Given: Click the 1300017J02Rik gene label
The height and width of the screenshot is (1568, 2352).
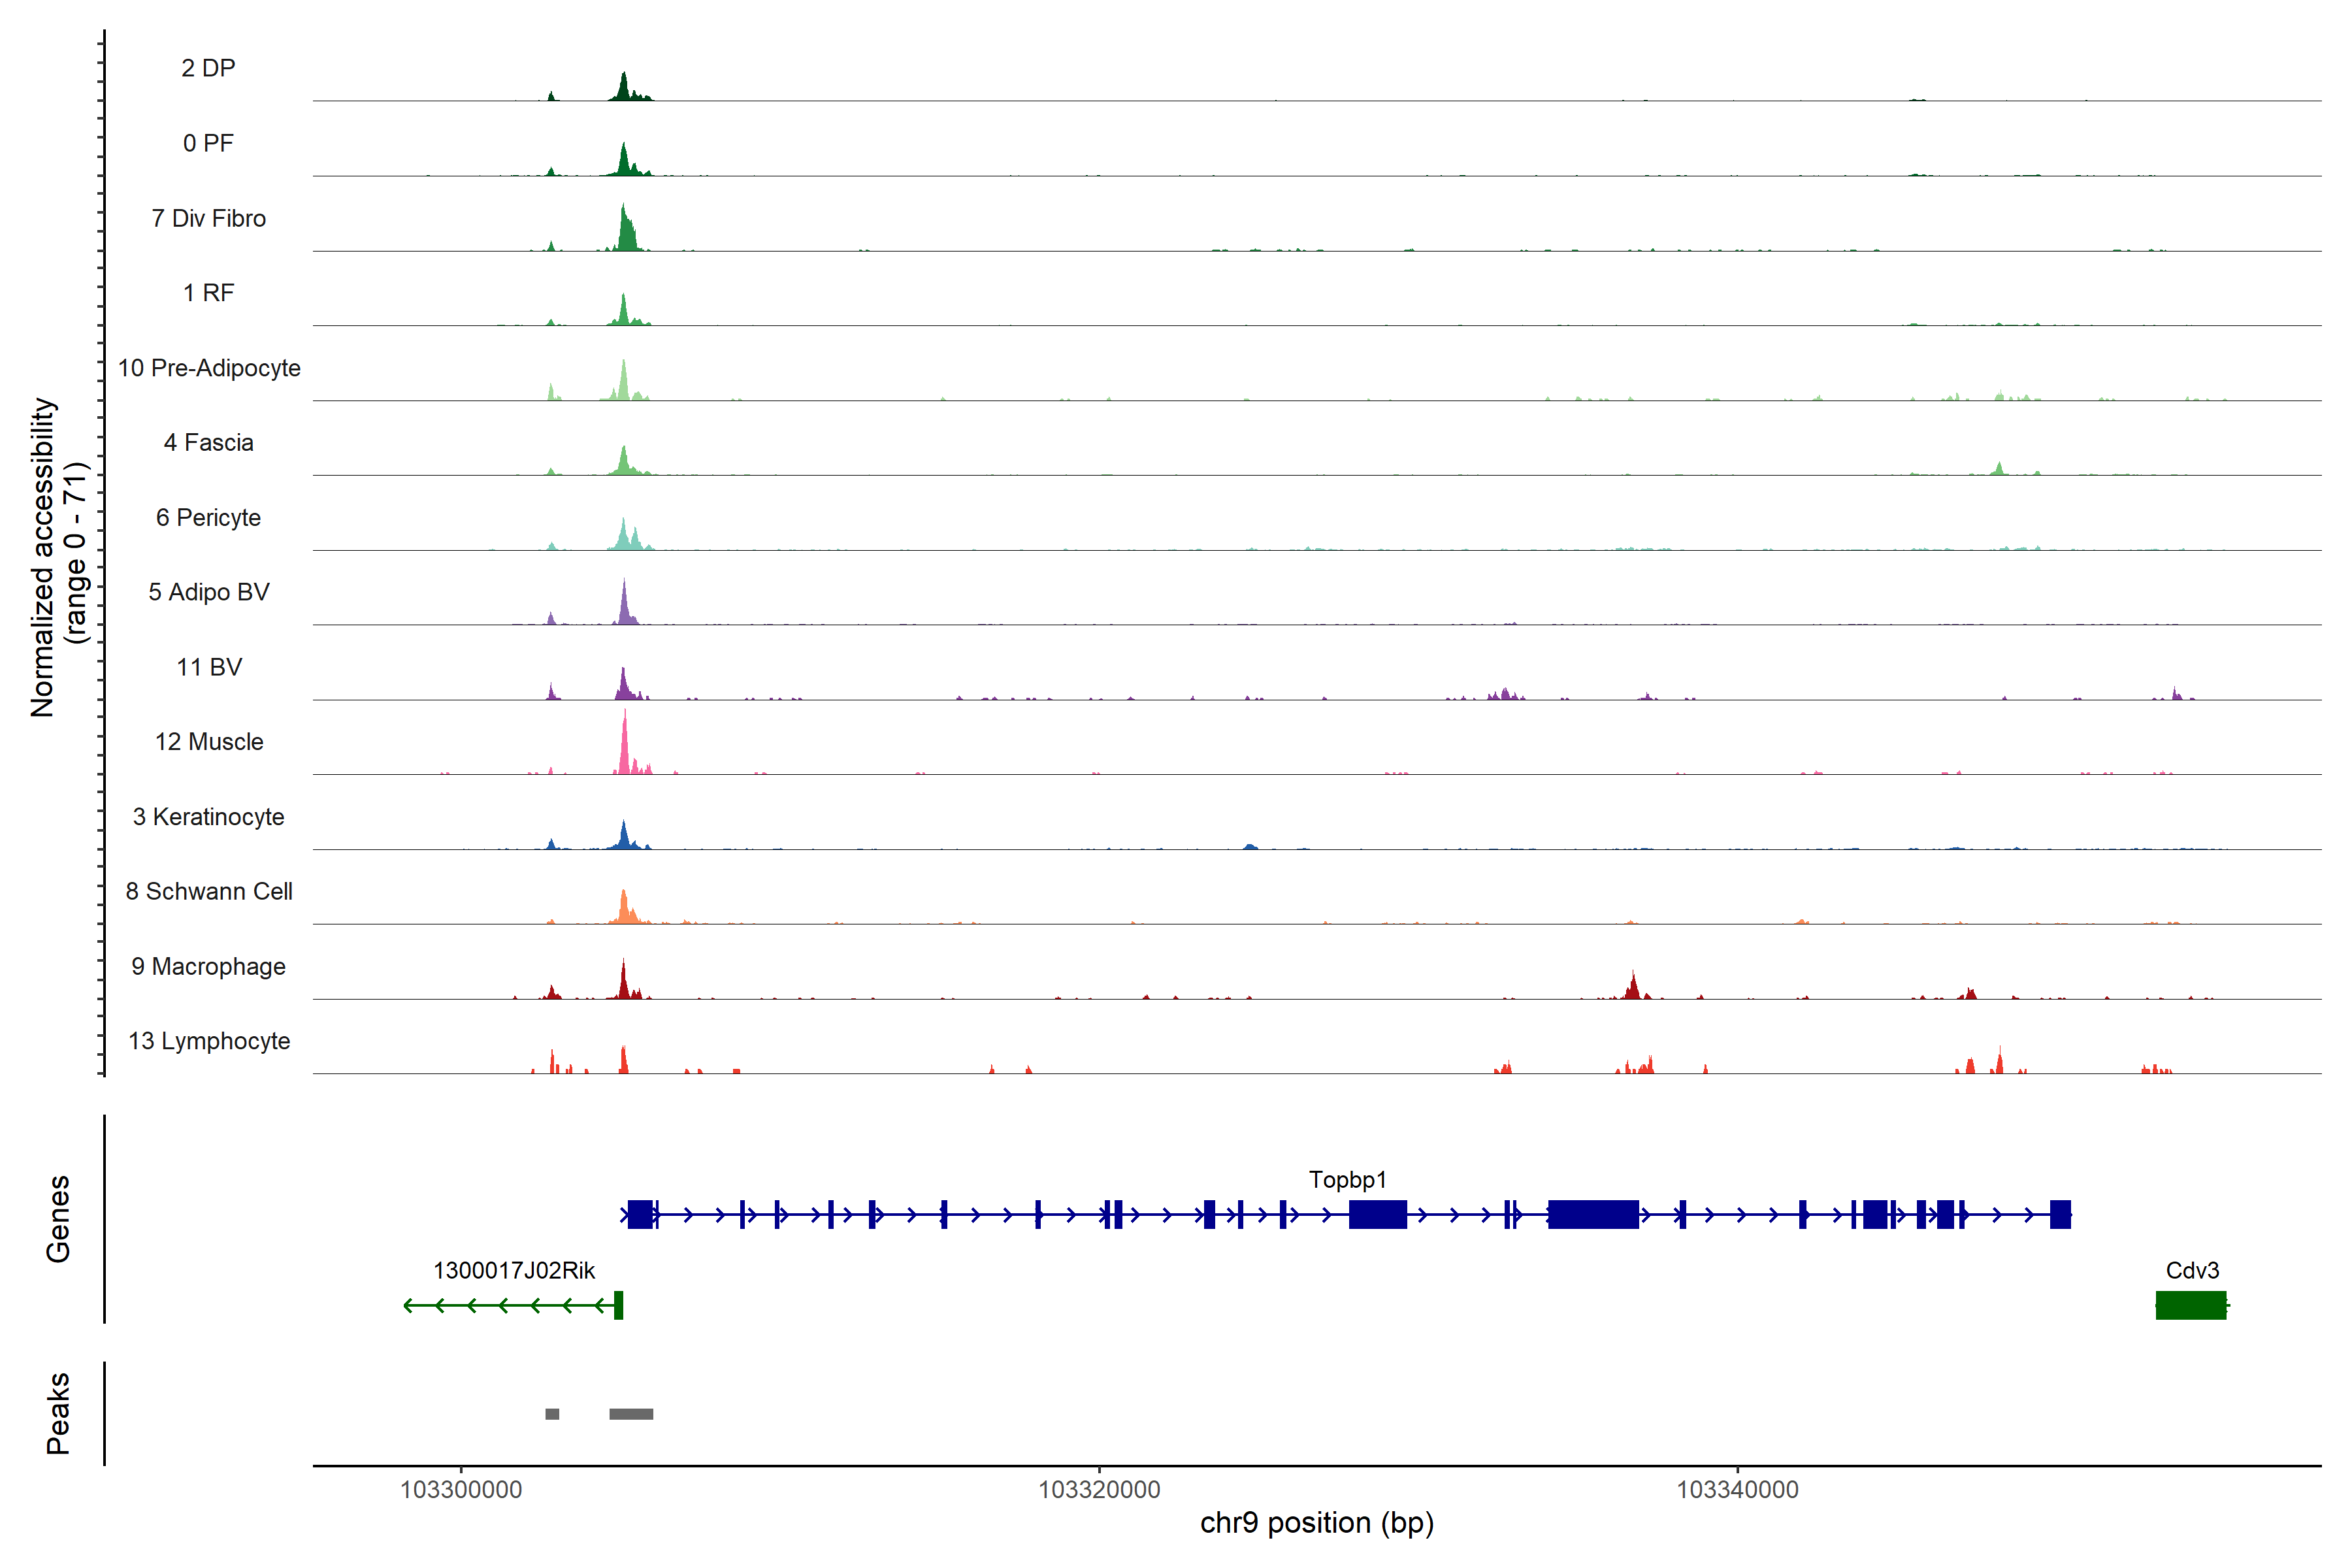Looking at the screenshot, I should coord(513,1270).
